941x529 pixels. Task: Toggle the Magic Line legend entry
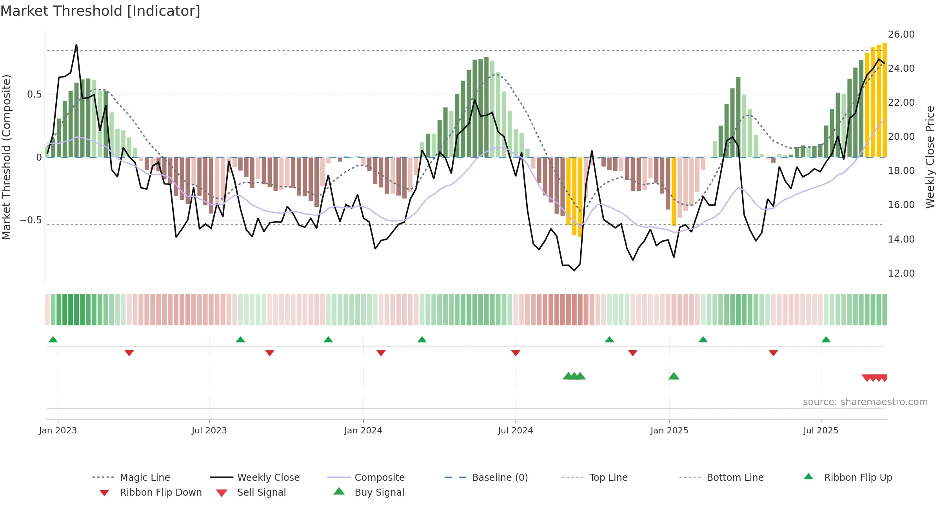click(x=131, y=477)
